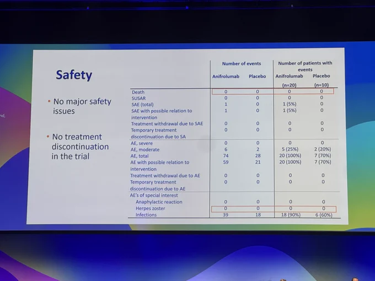The image size is (375, 281).
Task: Select "AE with possible relation to intervention" label
Action: click(x=160, y=166)
